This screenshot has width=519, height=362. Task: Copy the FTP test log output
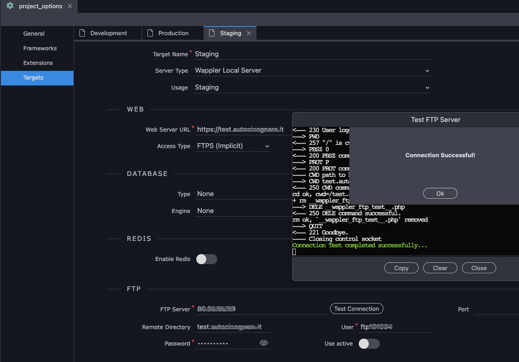(401, 268)
